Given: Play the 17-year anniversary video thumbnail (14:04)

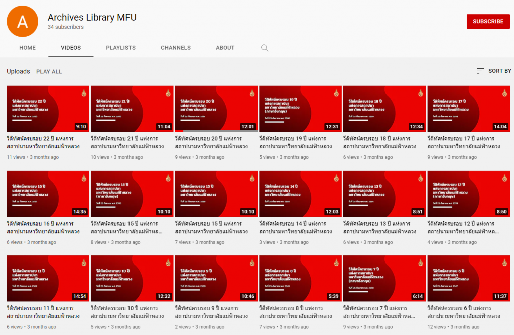Looking at the screenshot, I should tap(468, 108).
